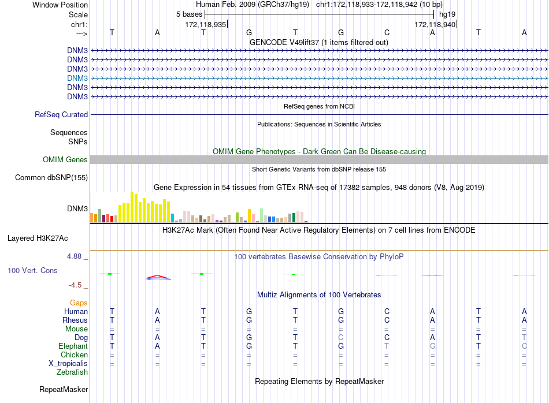The height and width of the screenshot is (403, 549).
Task: Open Multiz Alignments of 100 Vertebrates title
Action: 319,294
